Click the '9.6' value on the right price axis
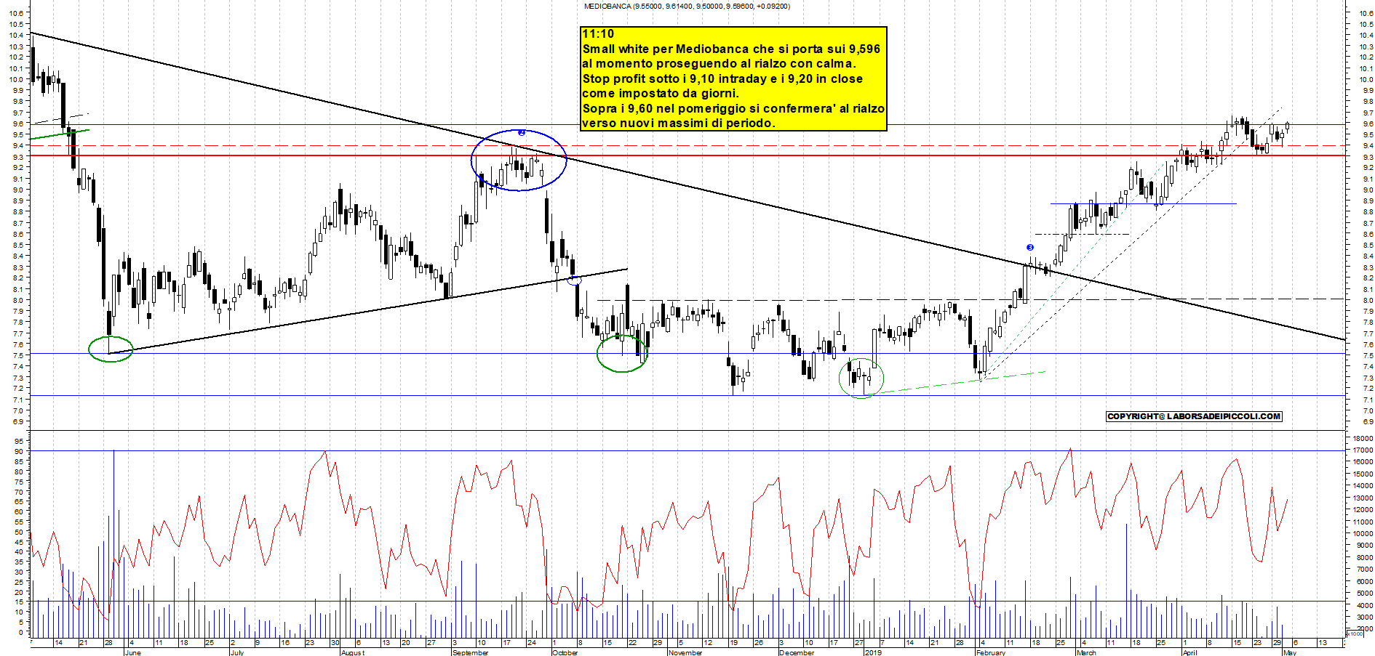 [x=1368, y=124]
